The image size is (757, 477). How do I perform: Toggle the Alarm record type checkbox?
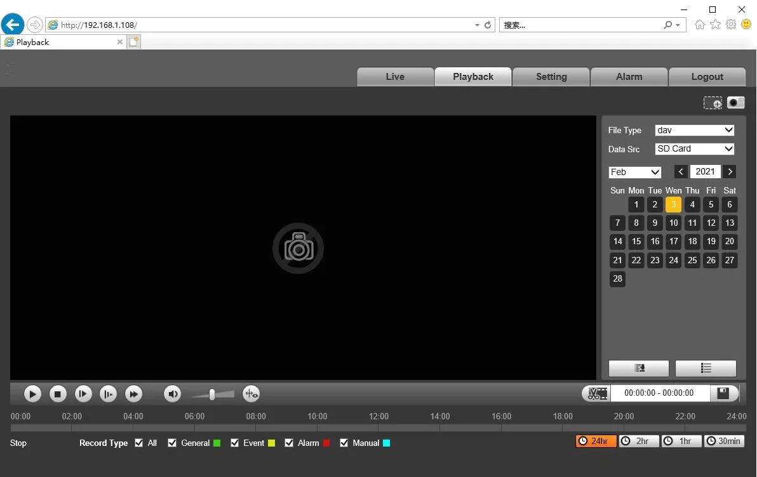[289, 443]
